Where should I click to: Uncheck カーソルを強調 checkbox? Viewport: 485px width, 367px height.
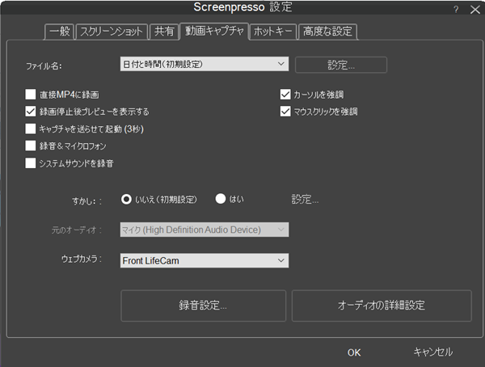pyautogui.click(x=285, y=95)
